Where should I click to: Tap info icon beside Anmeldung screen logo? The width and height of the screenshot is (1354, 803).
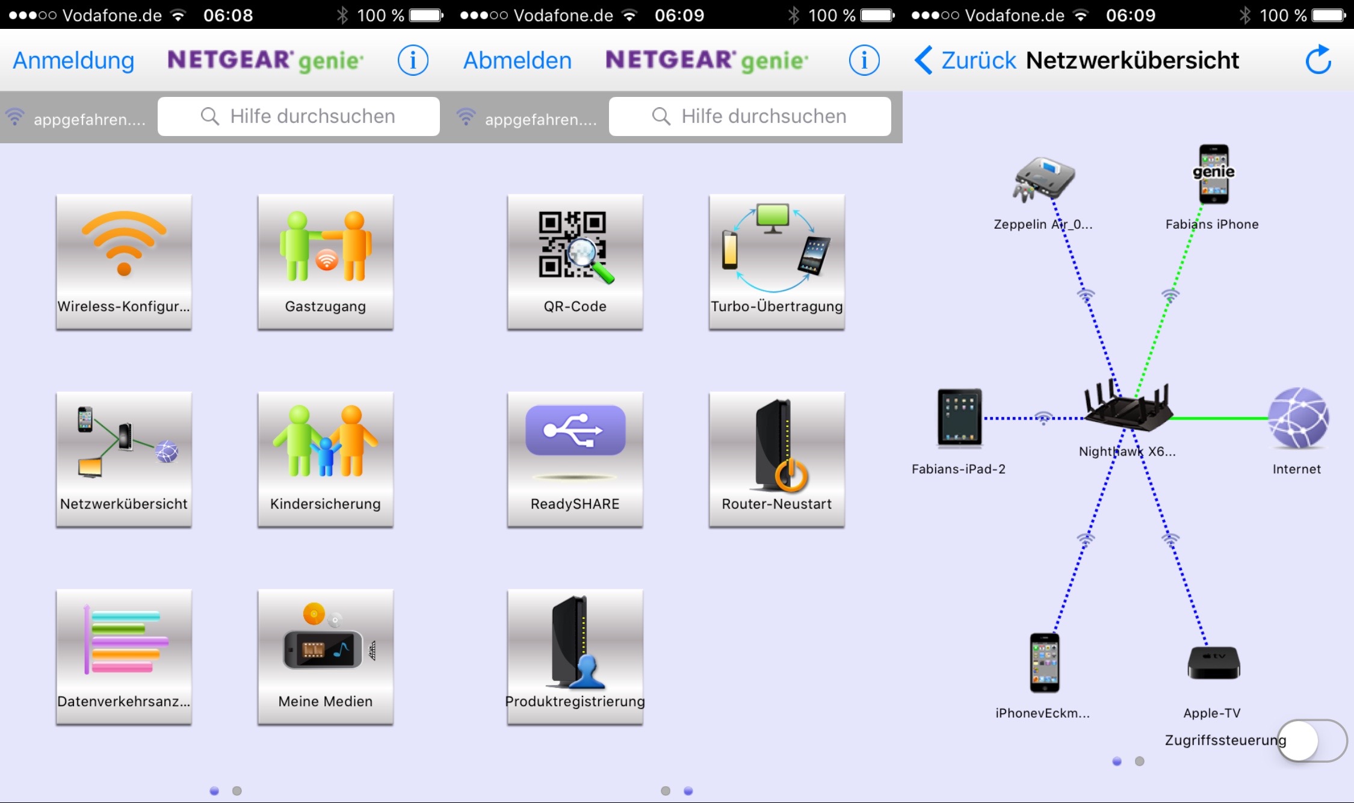point(413,60)
